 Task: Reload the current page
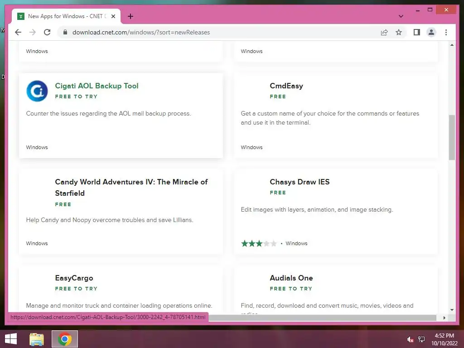[47, 32]
